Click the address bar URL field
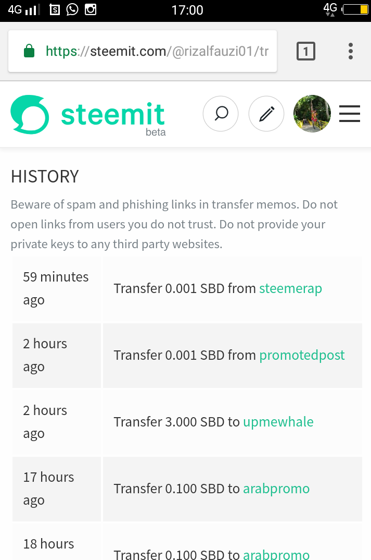The image size is (371, 560). coord(156,51)
